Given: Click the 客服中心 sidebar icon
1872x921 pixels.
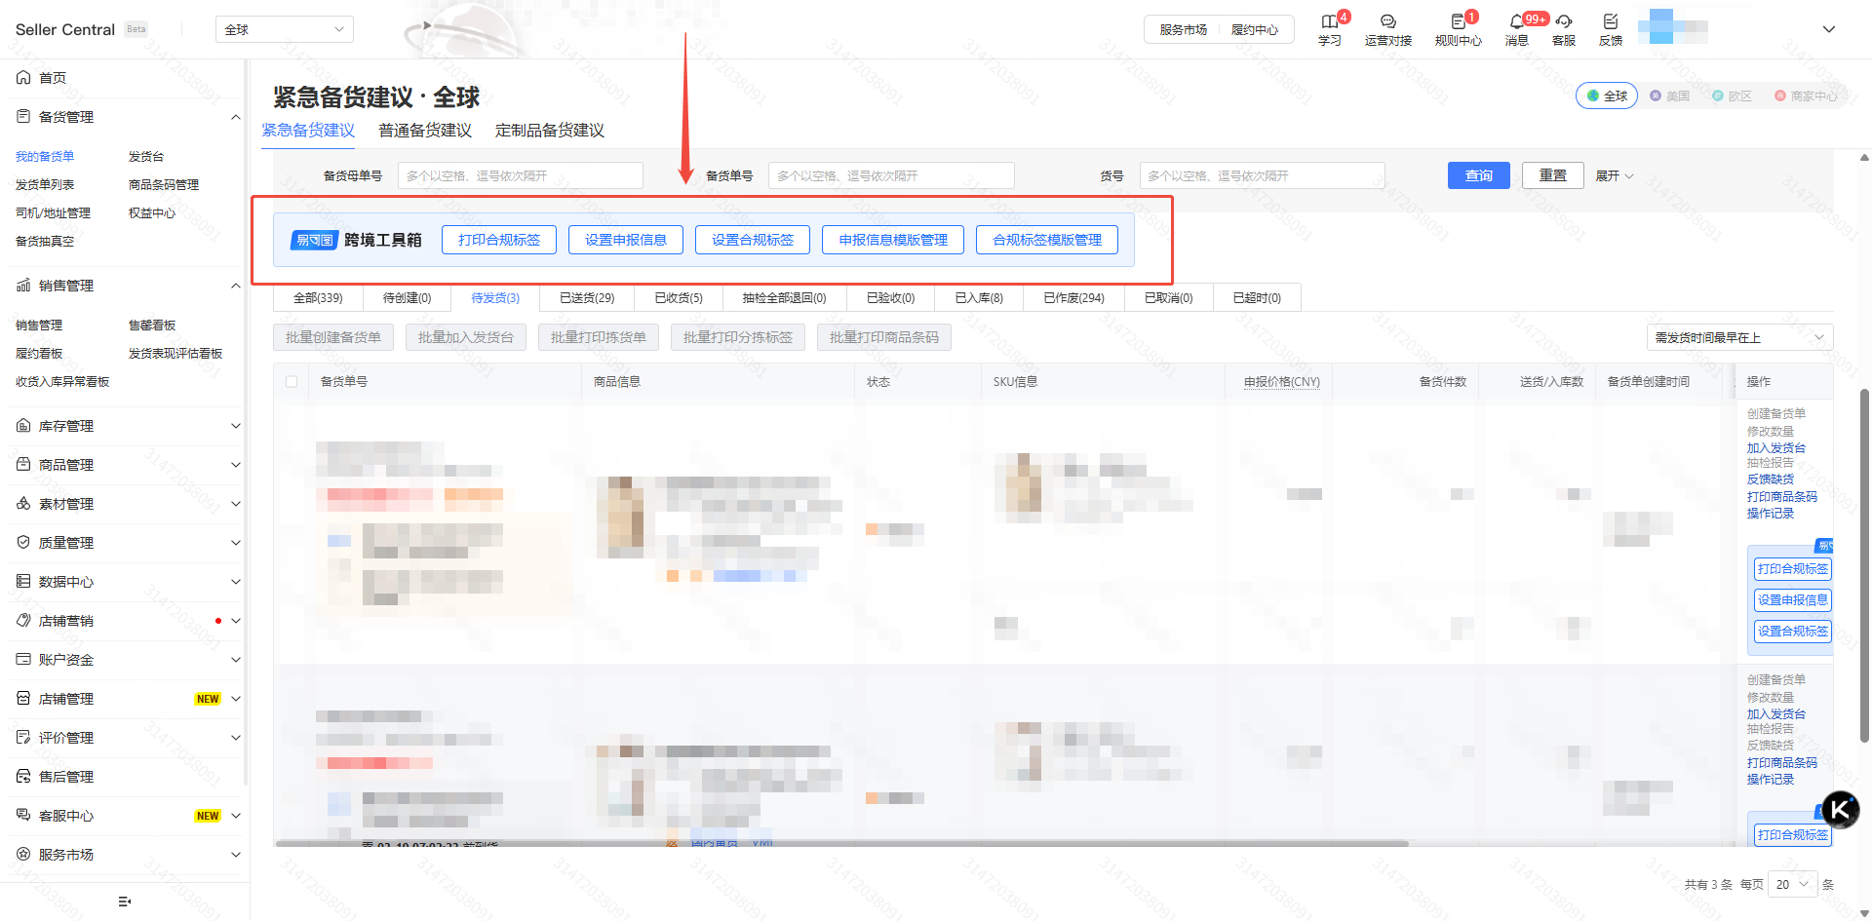Looking at the screenshot, I should pos(23,815).
